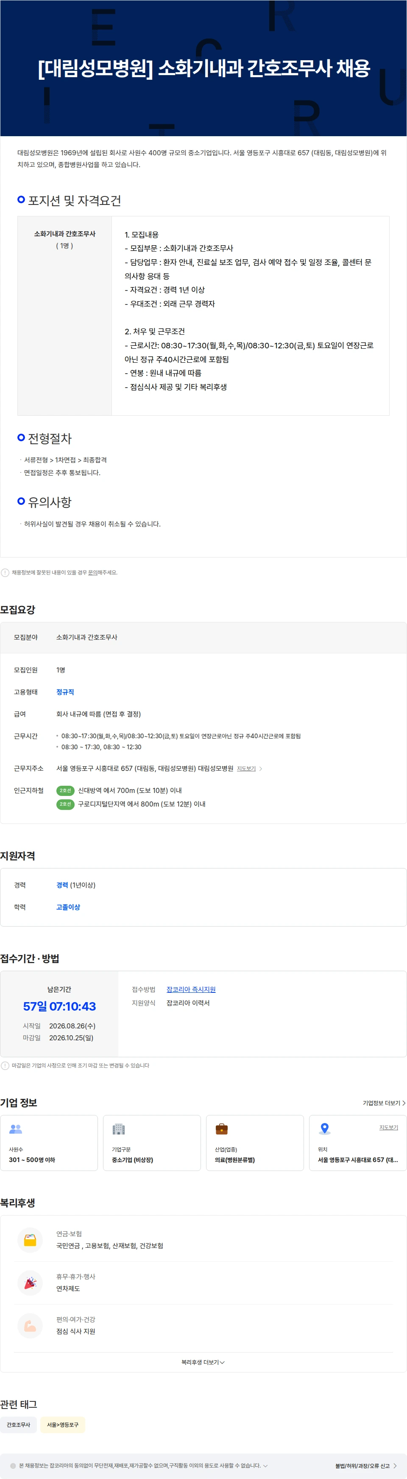This screenshot has width=407, height=1479.
Task: Click the 연차제도 benefit text
Action: [x=68, y=1289]
